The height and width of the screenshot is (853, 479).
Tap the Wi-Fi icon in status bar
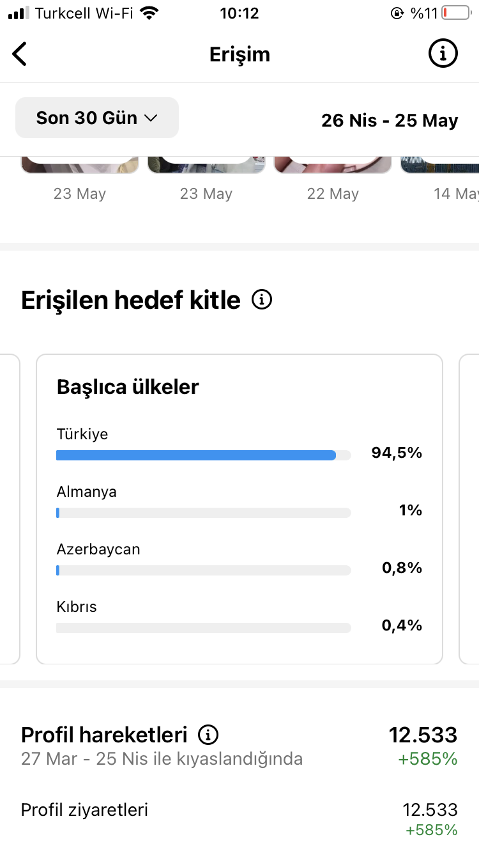[x=149, y=13]
